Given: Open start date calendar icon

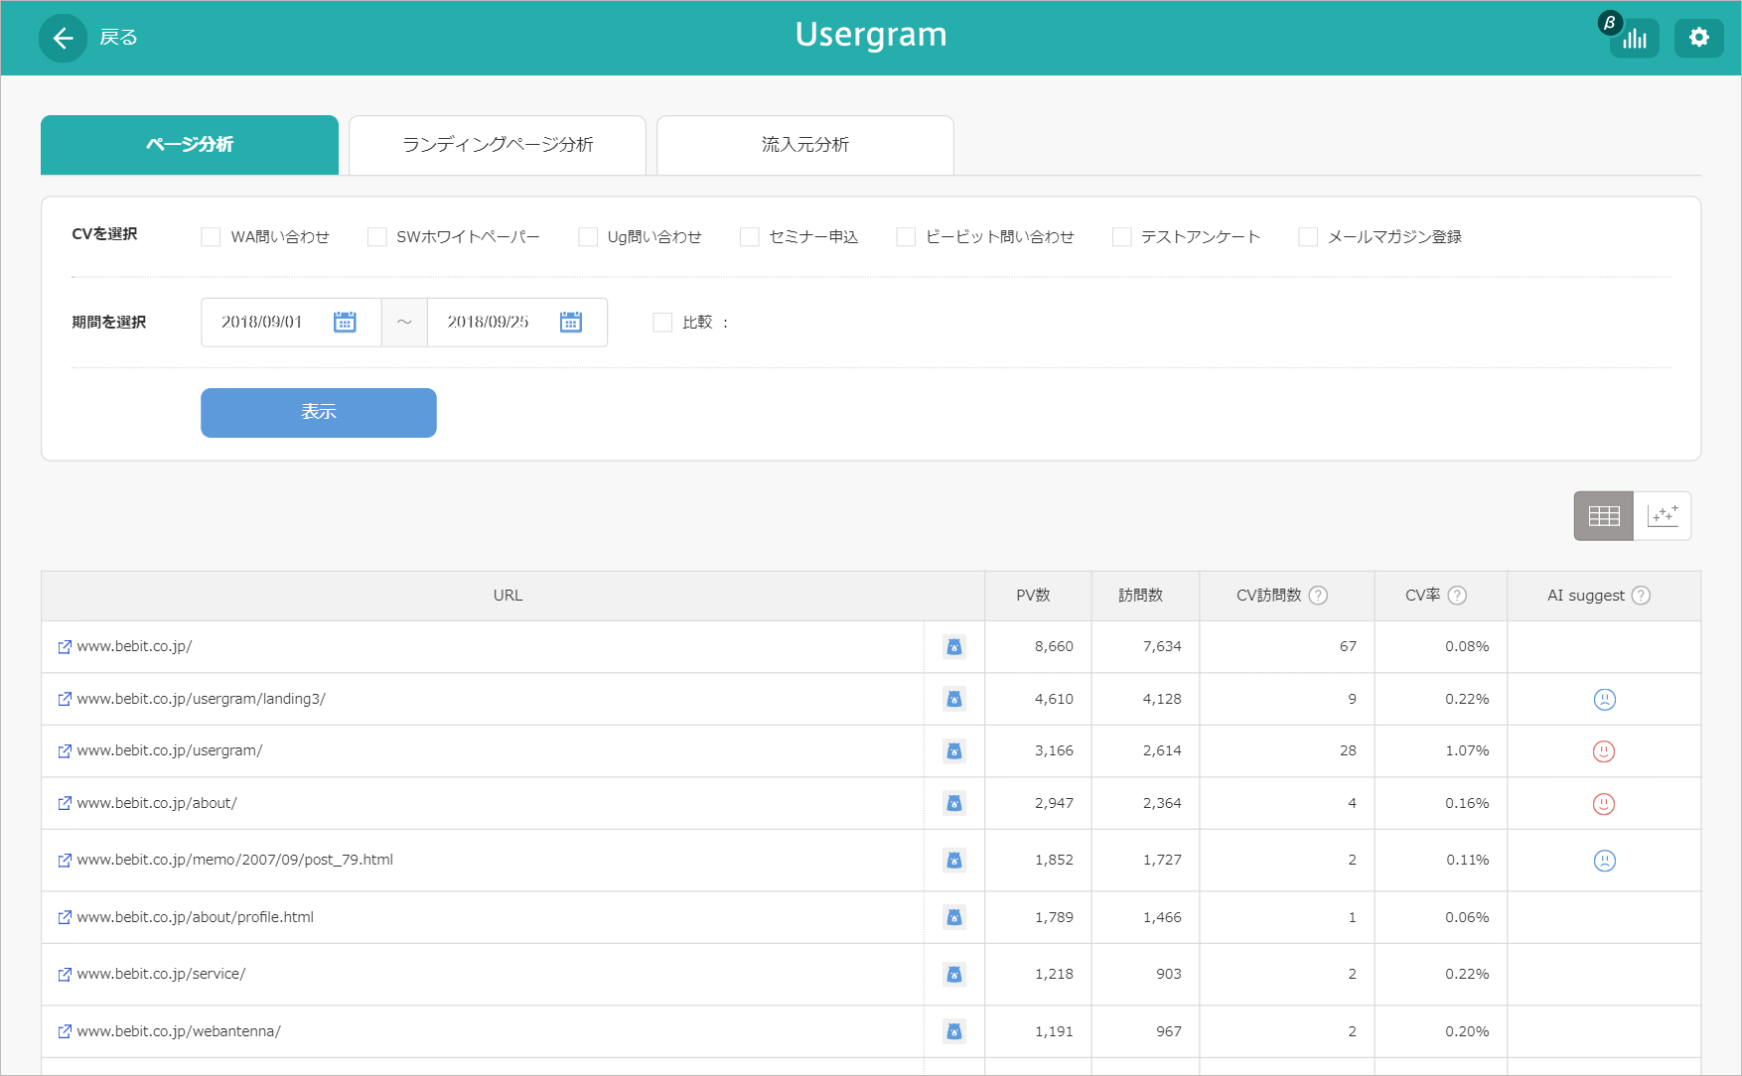Looking at the screenshot, I should pyautogui.click(x=345, y=322).
